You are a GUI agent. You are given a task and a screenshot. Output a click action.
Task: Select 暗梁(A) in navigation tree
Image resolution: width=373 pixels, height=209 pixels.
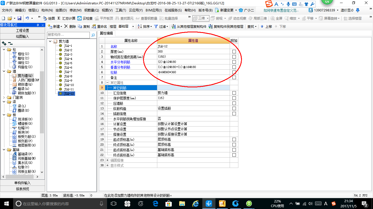pyautogui.click(x=21, y=89)
